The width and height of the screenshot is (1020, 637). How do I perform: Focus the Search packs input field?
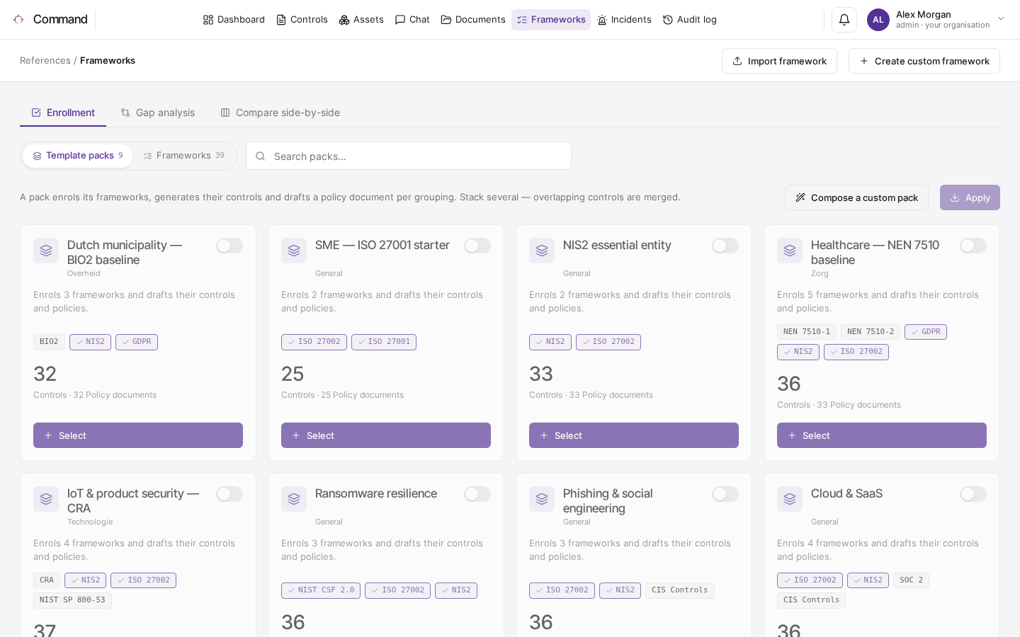[409, 156]
